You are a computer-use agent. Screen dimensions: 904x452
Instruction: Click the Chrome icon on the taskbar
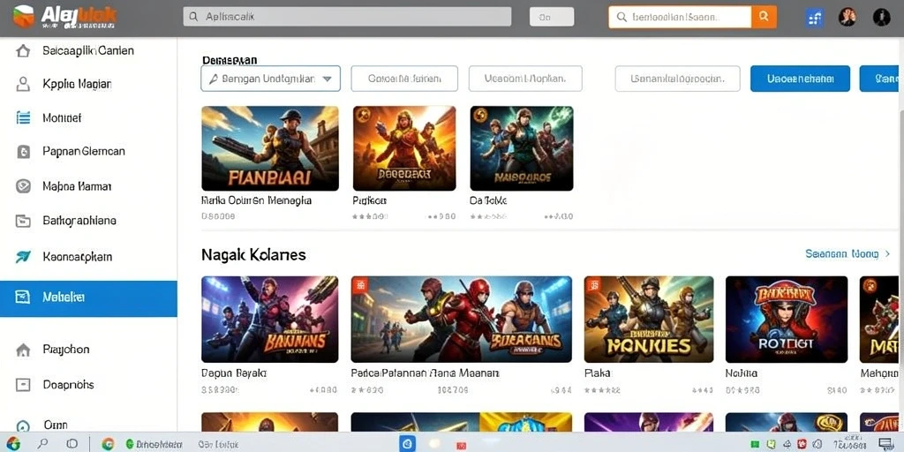pos(108,444)
